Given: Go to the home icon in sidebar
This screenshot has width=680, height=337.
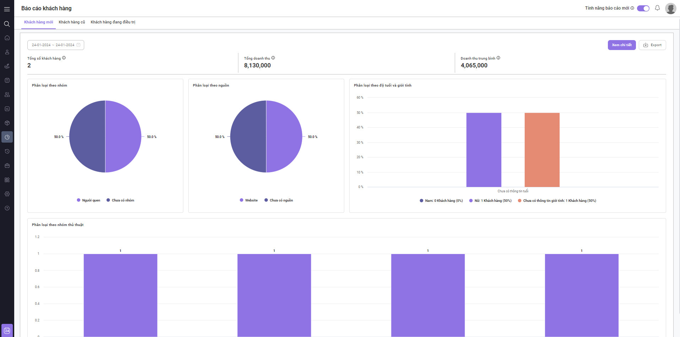Looking at the screenshot, I should pos(7,38).
